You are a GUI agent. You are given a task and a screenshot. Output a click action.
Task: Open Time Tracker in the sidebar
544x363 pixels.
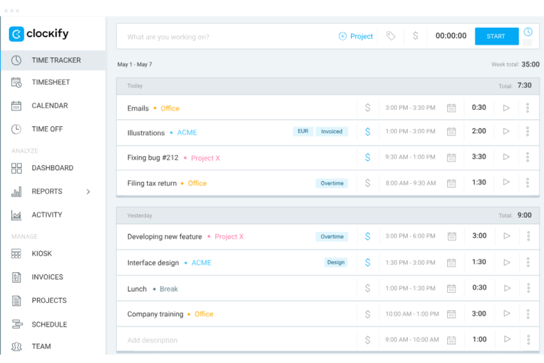click(x=53, y=60)
